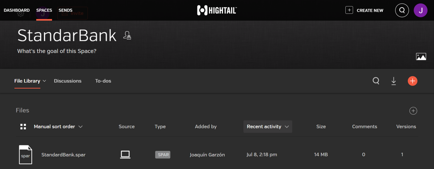Viewport: 434px width, 169px height.
Task: Click the space privacy lock icon
Action: [x=127, y=36]
